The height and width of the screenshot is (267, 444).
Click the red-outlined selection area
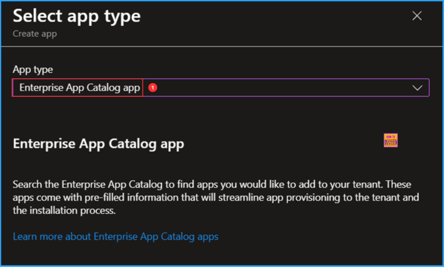pyautogui.click(x=77, y=88)
